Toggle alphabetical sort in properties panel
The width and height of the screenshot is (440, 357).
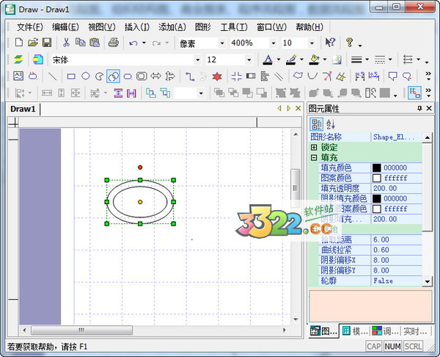(330, 124)
